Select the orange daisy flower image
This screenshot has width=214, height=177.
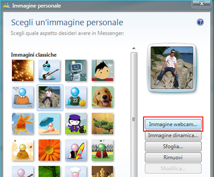49,150
